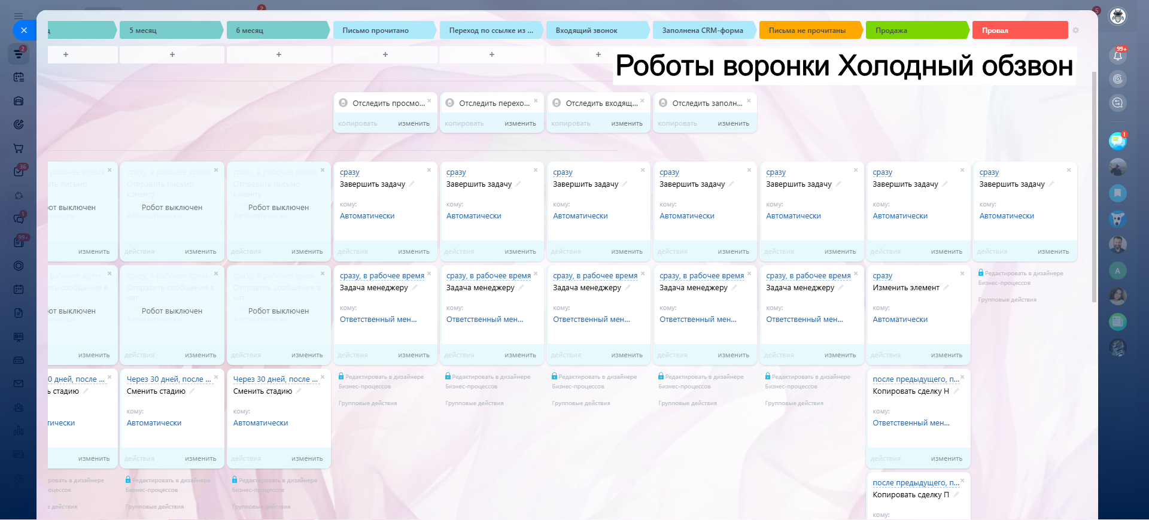Screen dimensions: 1149x520
Task: Remove the Отследить заполн... trigger
Action: pos(749,101)
